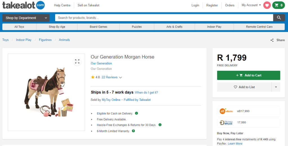Click the Register link

click(212, 5)
